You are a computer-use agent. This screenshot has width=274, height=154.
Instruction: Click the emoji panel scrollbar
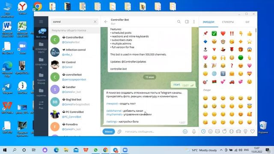coord(256,30)
